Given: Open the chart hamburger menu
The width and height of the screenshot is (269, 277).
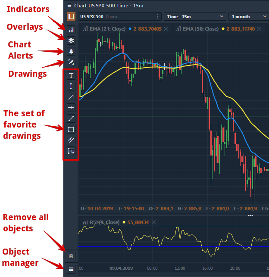Looking at the screenshot, I should tap(69, 5).
